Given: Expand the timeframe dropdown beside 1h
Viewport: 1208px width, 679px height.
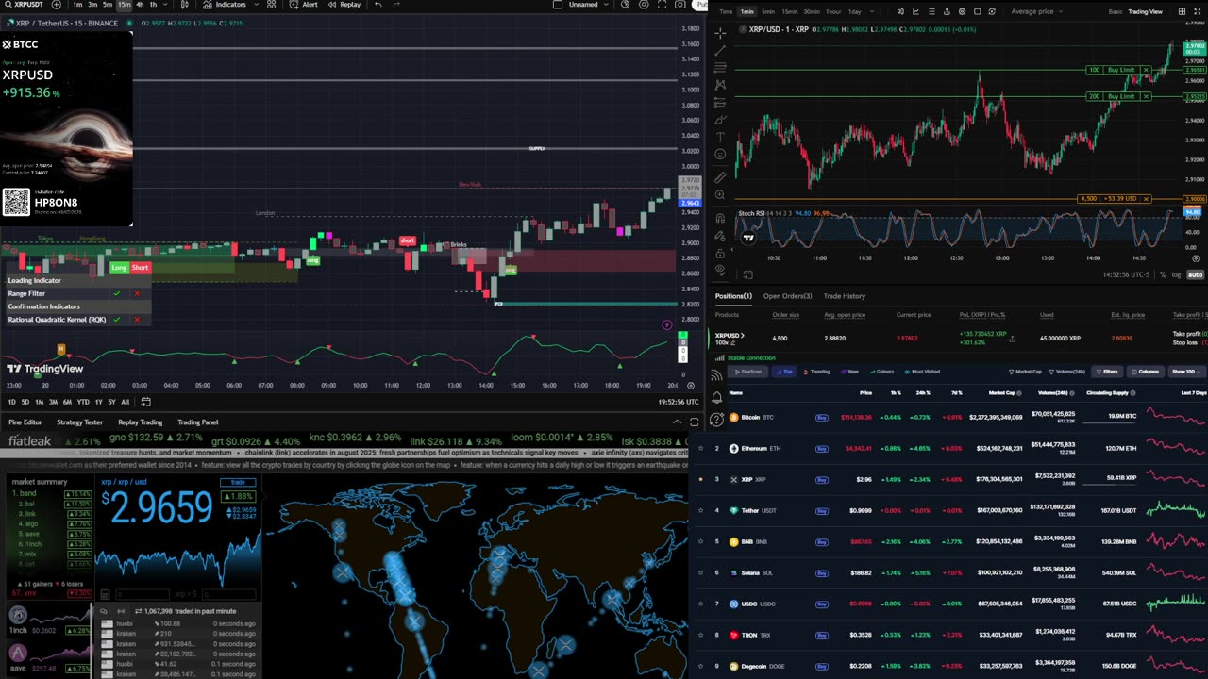Looking at the screenshot, I should (165, 5).
